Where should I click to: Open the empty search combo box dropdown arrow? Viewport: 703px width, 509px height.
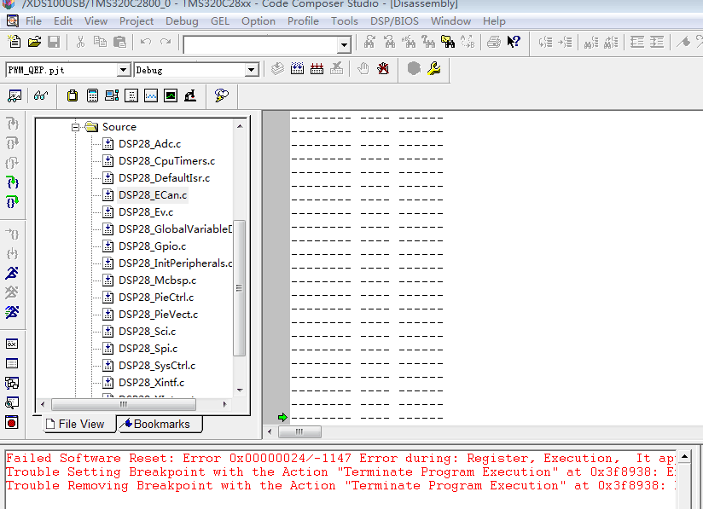click(x=344, y=45)
